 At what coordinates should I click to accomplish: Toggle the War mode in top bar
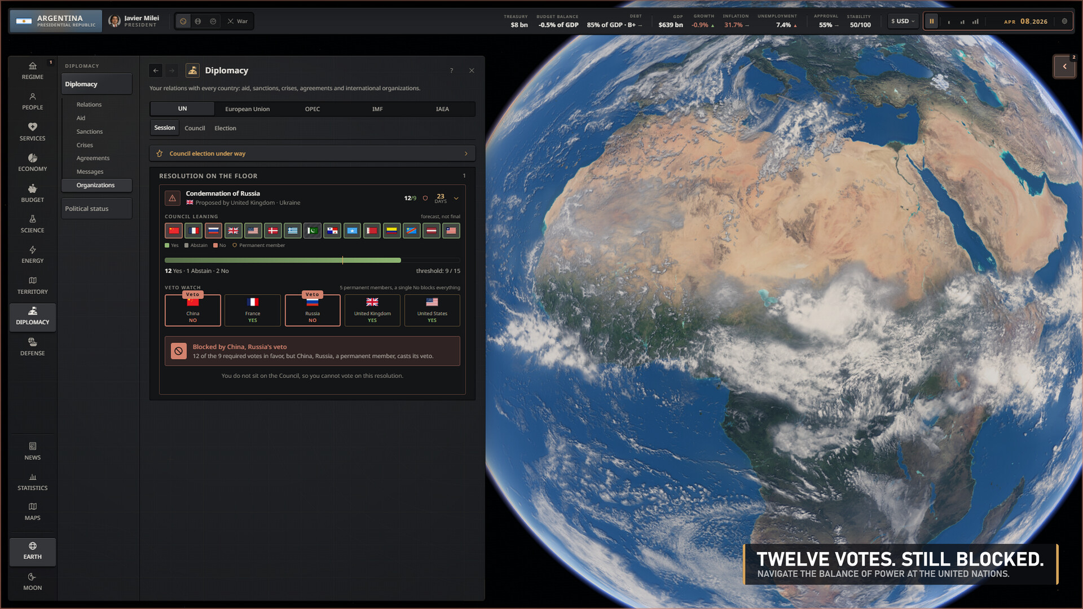click(237, 21)
